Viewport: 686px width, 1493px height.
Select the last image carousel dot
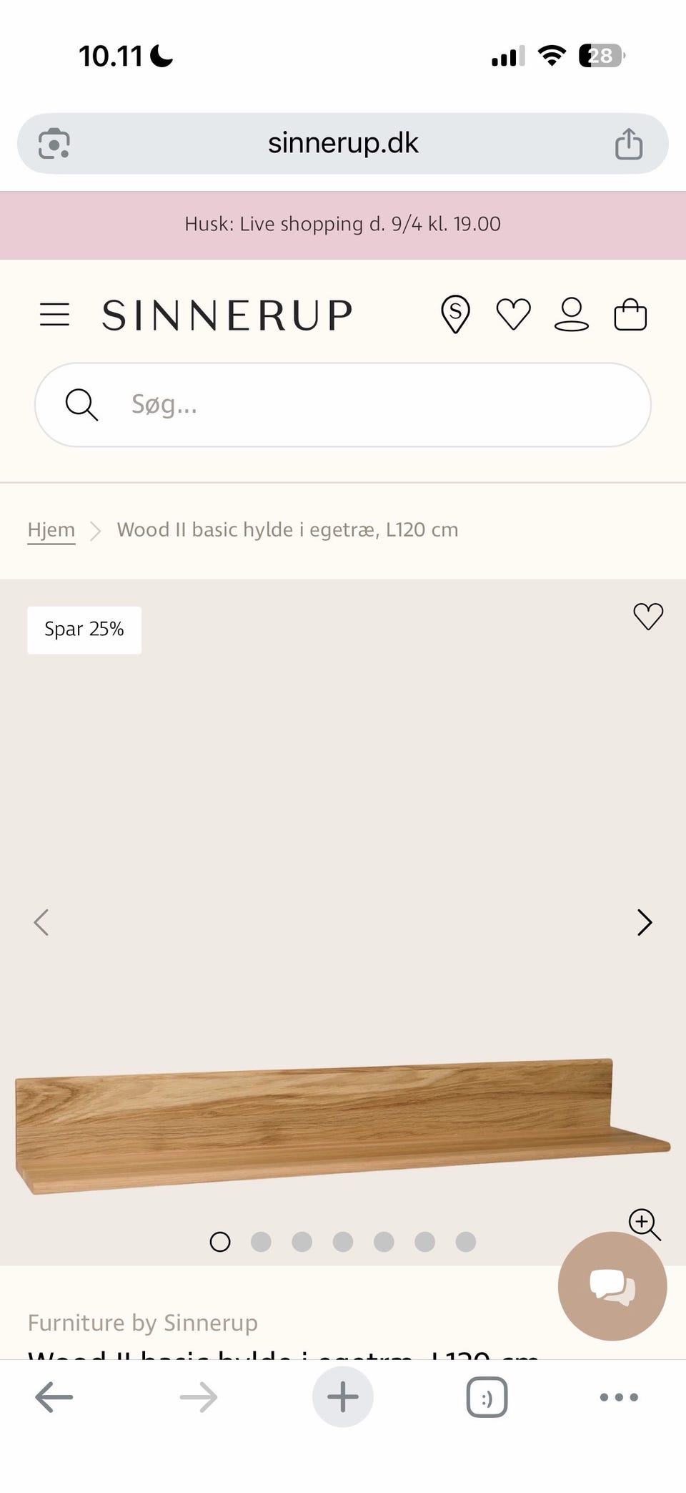(x=466, y=1242)
